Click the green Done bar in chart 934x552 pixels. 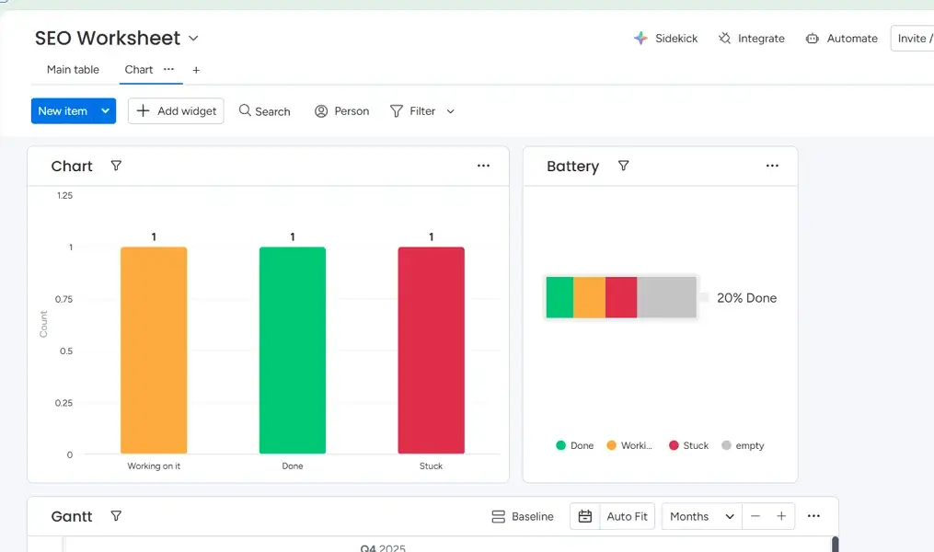coord(293,350)
